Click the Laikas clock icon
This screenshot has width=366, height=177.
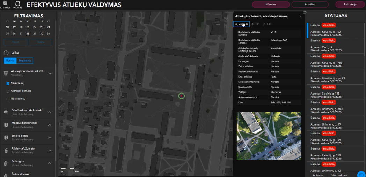click(7, 53)
